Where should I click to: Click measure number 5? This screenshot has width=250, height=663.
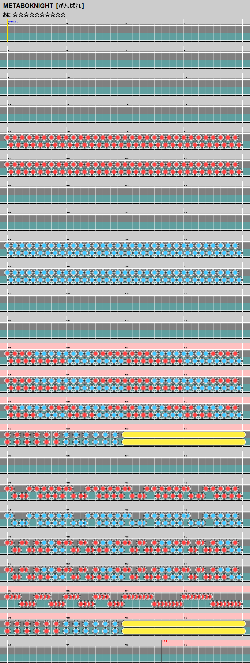(8, 51)
